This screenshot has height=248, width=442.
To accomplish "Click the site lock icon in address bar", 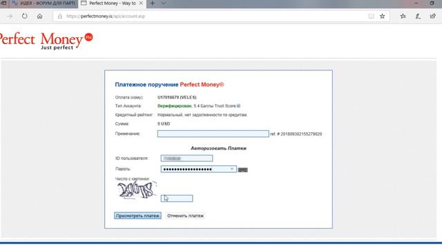I will coord(60,17).
